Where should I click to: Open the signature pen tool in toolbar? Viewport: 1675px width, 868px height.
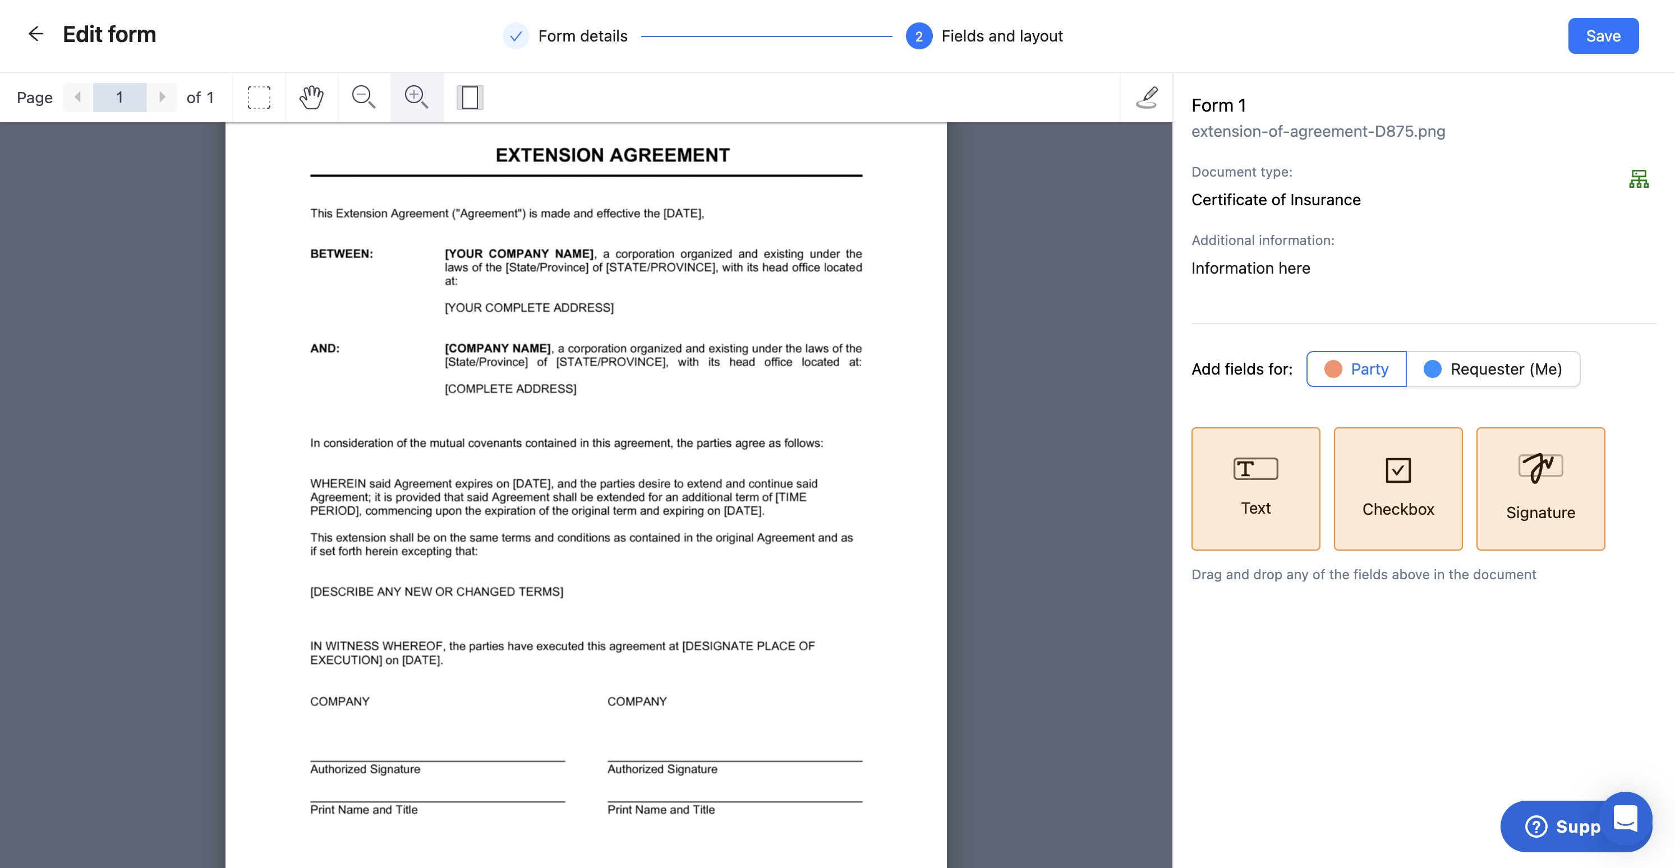1147,98
